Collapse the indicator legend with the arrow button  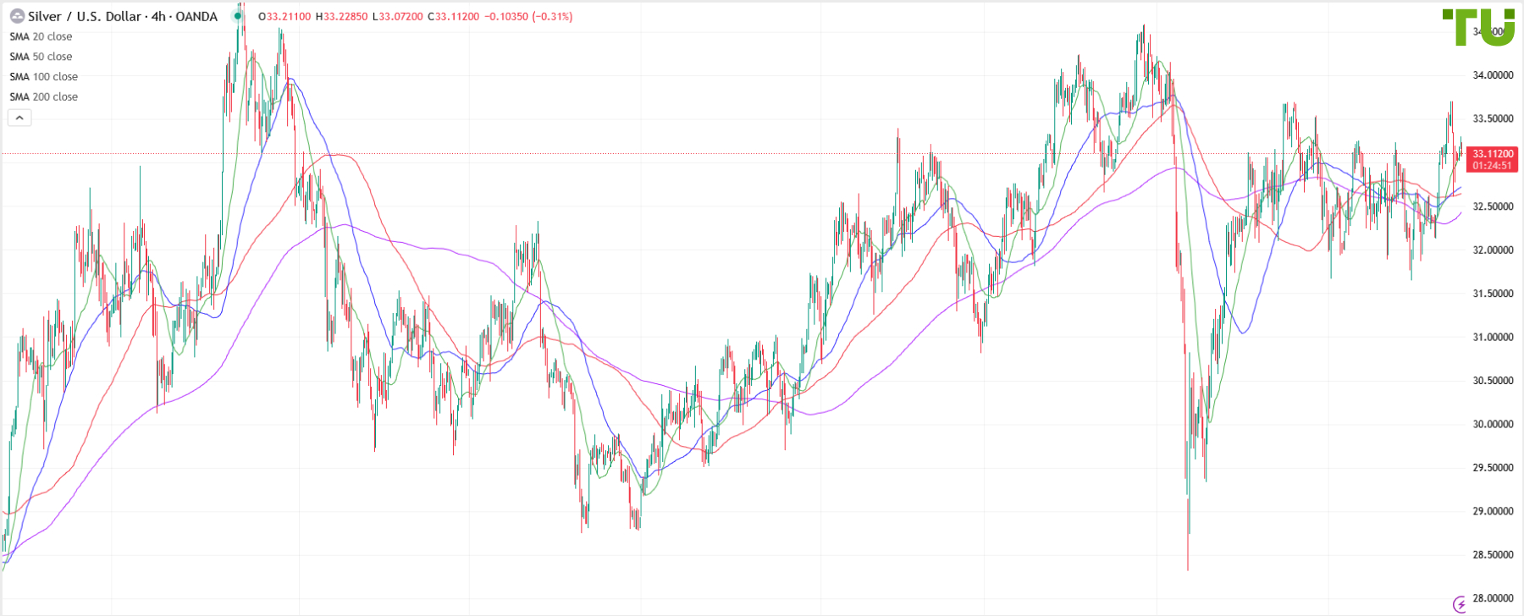coord(19,118)
